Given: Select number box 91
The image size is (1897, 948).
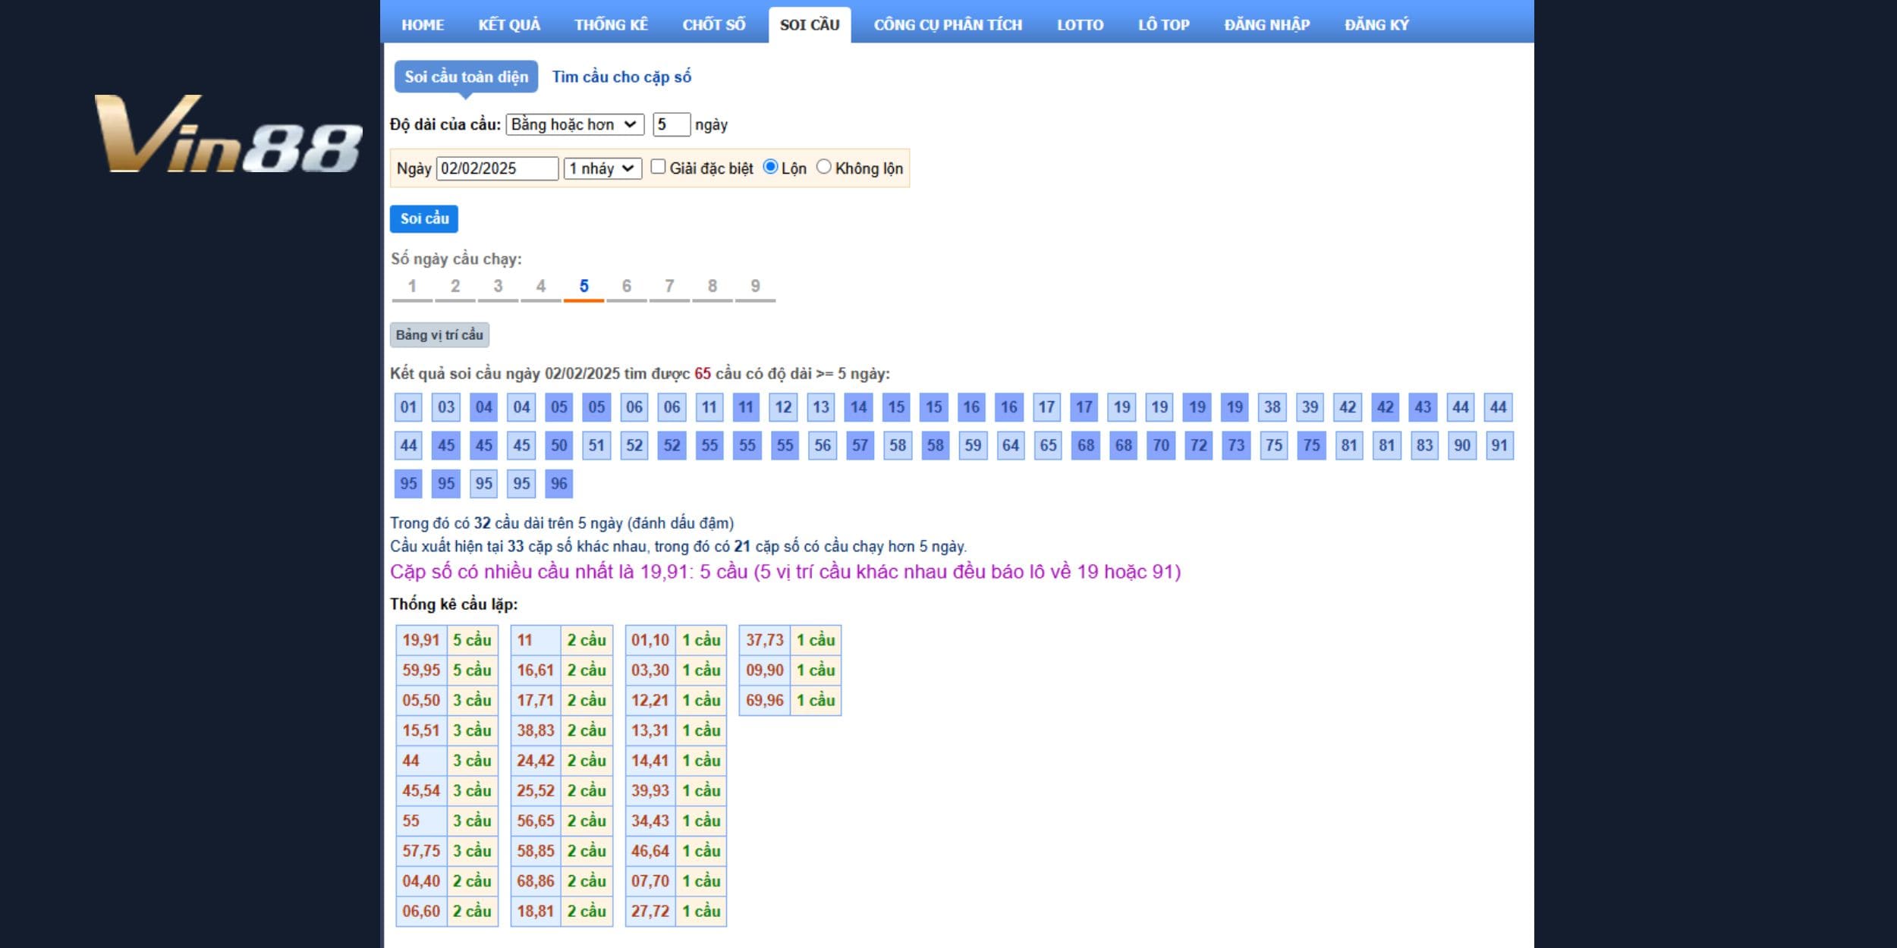Looking at the screenshot, I should pos(1499,445).
